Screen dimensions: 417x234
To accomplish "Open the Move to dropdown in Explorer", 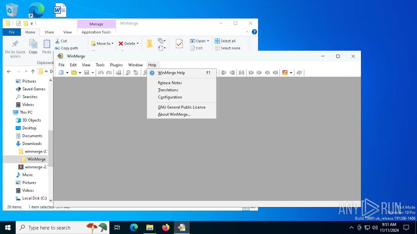I will coord(102,44).
